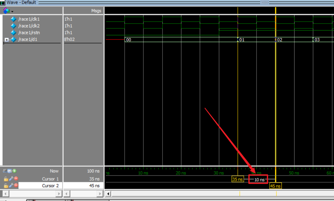334x201 pixels.
Task: Click the 50 ns timeline label
Action: [294, 173]
